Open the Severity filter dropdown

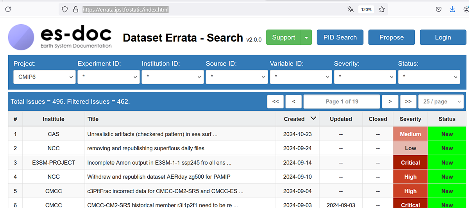tap(365, 77)
